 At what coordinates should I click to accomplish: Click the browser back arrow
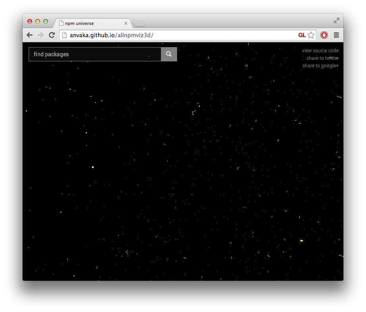click(30, 35)
